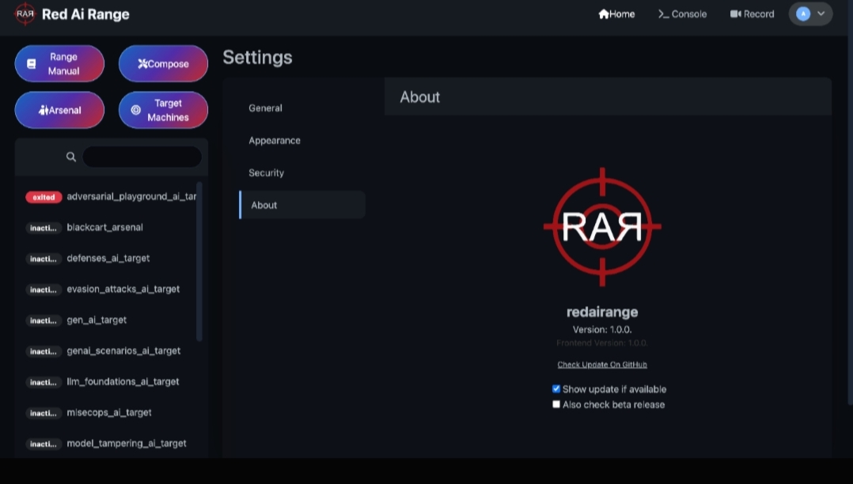Click the Record icon
Image resolution: width=853 pixels, height=484 pixels.
[736, 13]
